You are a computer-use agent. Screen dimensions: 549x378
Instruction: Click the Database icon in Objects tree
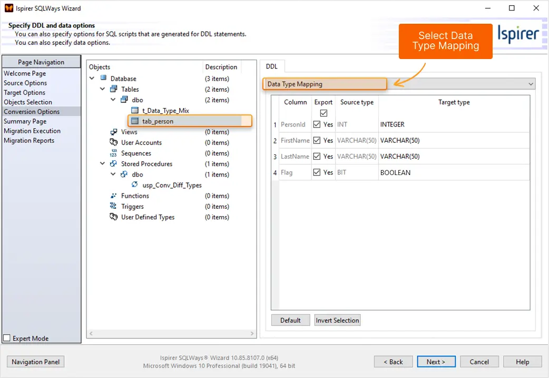click(103, 78)
